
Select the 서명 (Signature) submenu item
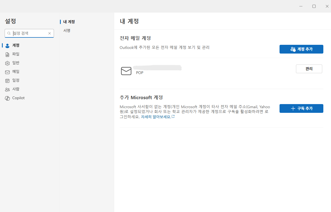(x=67, y=30)
